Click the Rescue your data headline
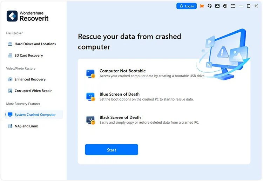This screenshot has width=263, height=181. tap(129, 42)
